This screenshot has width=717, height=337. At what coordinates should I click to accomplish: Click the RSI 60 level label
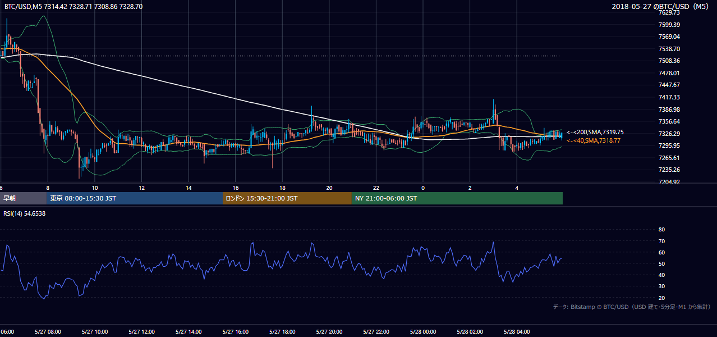(x=661, y=252)
